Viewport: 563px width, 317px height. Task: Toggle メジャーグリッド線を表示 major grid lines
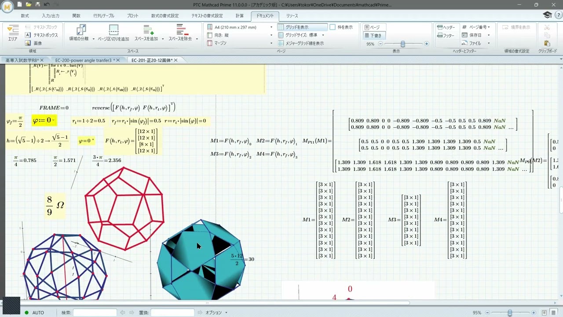click(x=301, y=43)
